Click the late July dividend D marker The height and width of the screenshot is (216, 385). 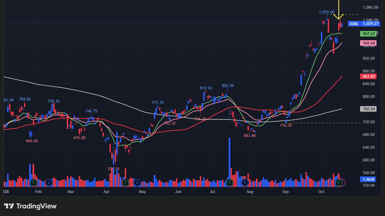pyautogui.click(x=245, y=182)
